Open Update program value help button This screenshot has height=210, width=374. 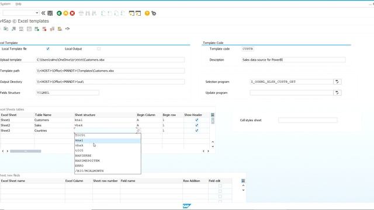point(337,93)
